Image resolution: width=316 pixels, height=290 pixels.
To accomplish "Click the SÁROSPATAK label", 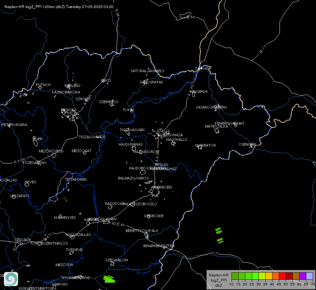I will click(151, 82).
